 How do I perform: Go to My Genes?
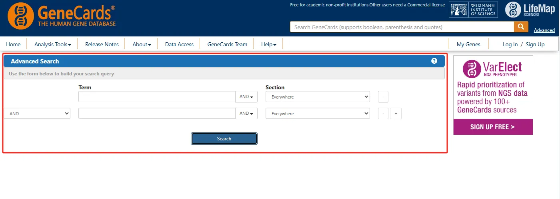pos(468,44)
